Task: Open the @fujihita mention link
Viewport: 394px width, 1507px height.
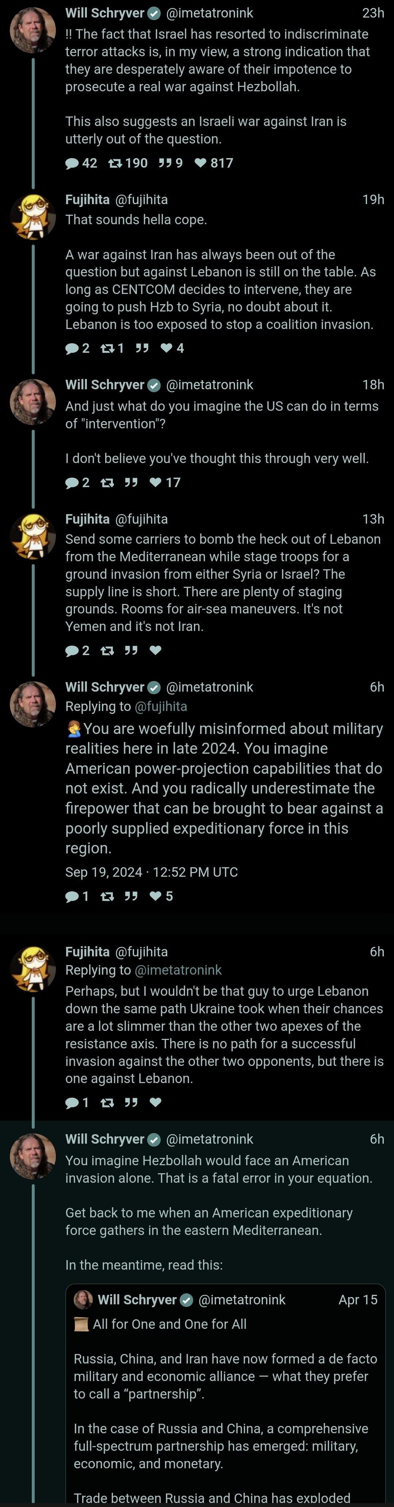Action: tap(161, 707)
